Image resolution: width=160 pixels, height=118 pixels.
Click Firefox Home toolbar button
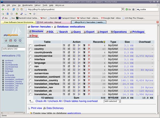point(21,9)
